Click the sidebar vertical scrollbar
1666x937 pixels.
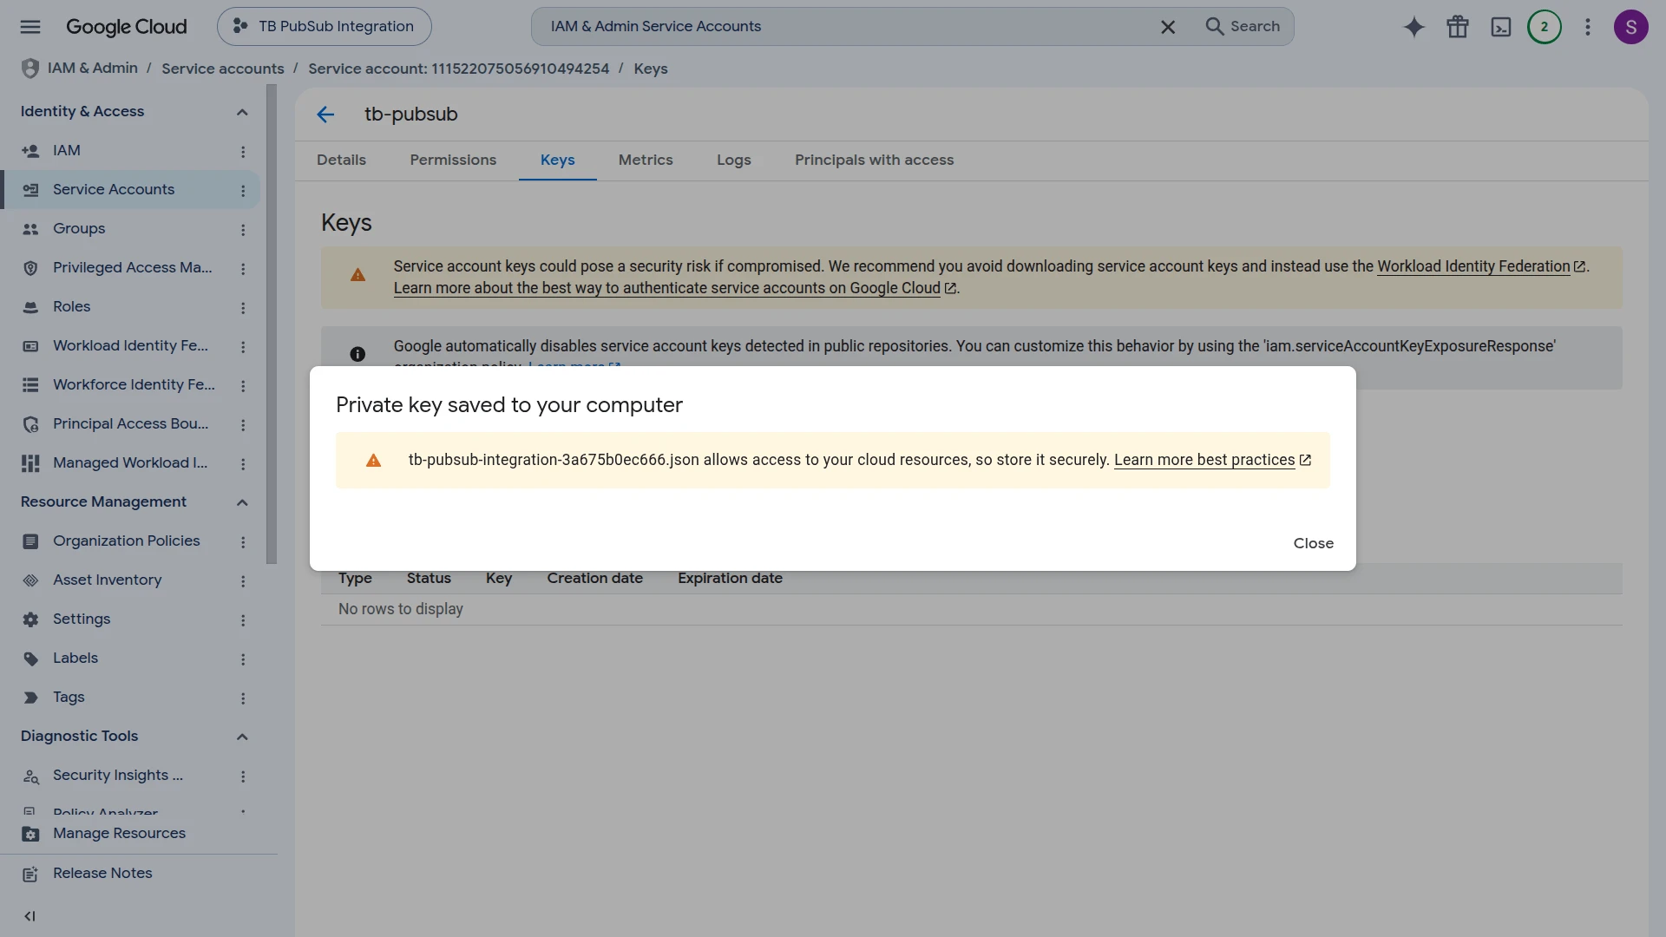(x=272, y=324)
